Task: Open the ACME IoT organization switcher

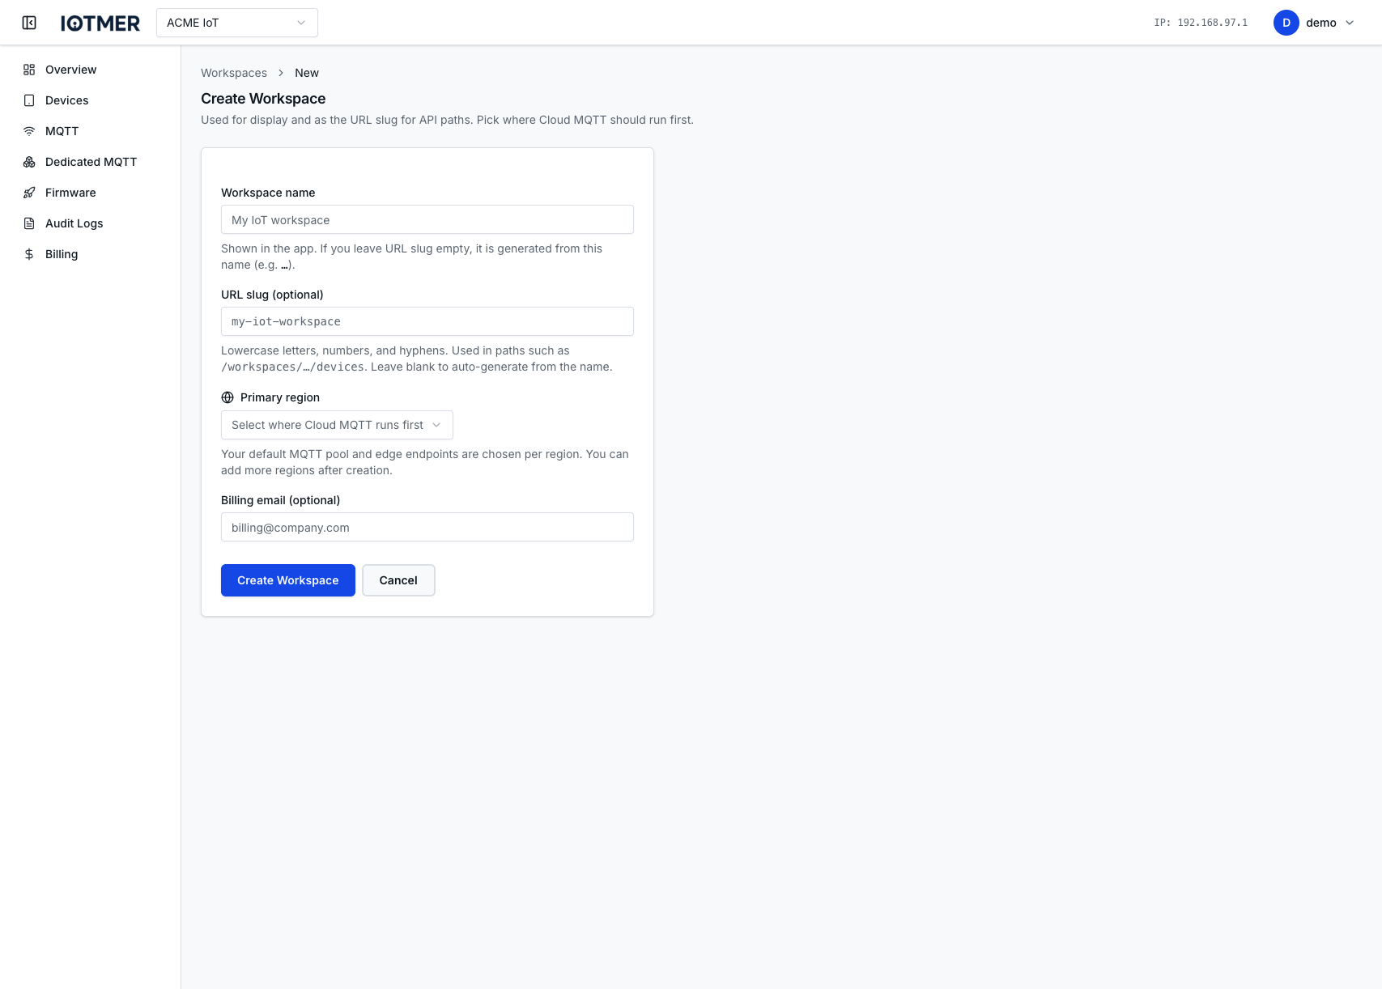Action: pos(236,23)
